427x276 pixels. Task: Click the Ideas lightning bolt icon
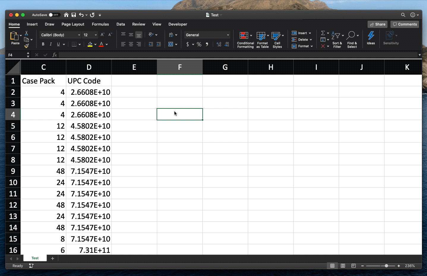pyautogui.click(x=371, y=36)
